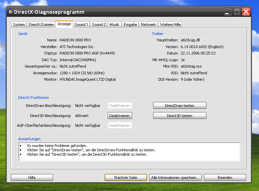Open the Sound 1 tab
This screenshot has height=191, width=259.
tap(81, 25)
